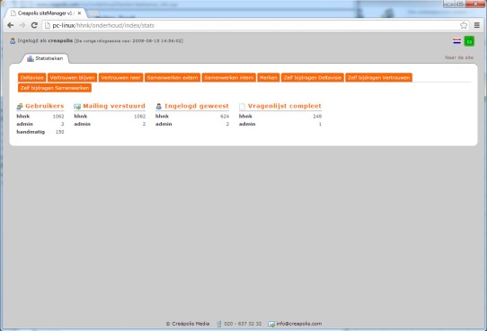Open Zelf bijdragen Samenwerken

pyautogui.click(x=55, y=88)
